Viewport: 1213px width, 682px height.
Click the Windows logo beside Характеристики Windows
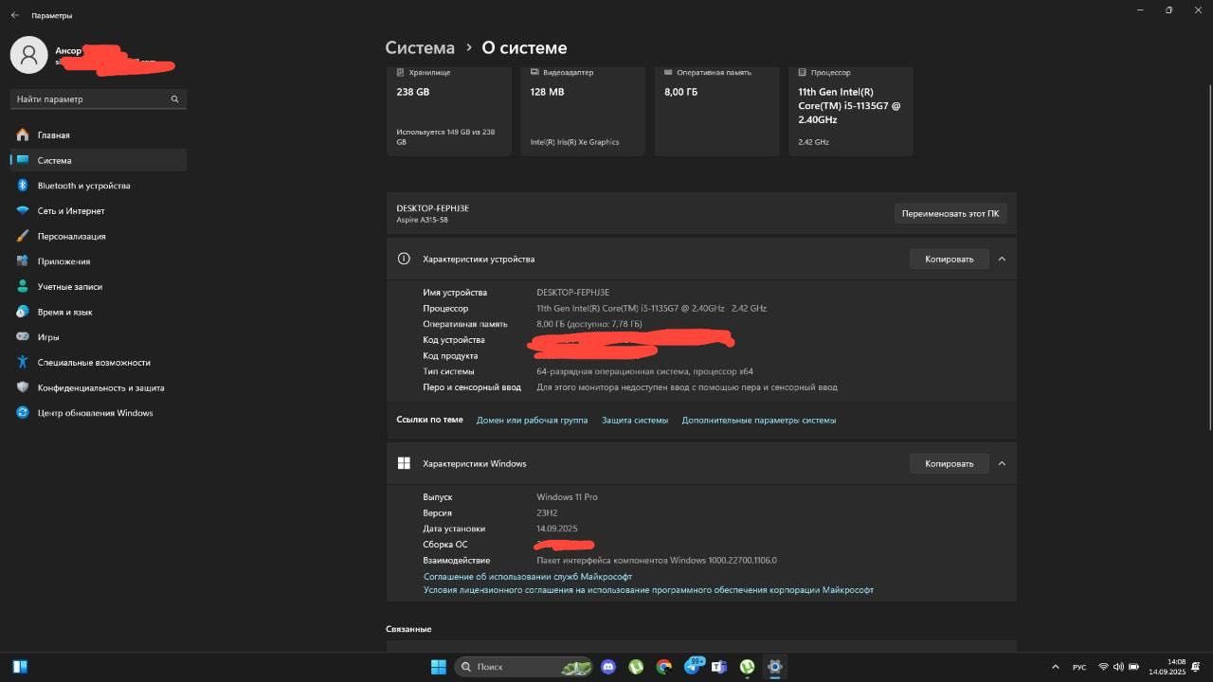tap(404, 463)
